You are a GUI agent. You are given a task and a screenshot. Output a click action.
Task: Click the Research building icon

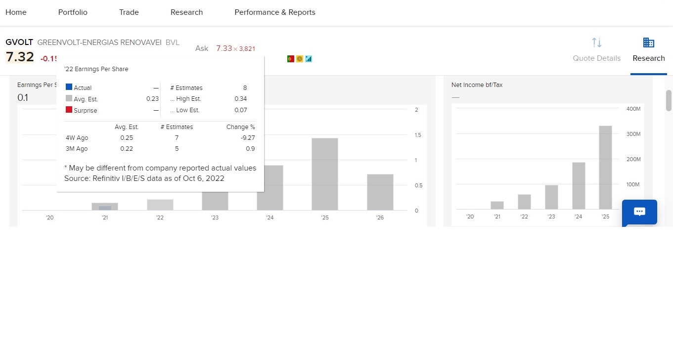(649, 43)
